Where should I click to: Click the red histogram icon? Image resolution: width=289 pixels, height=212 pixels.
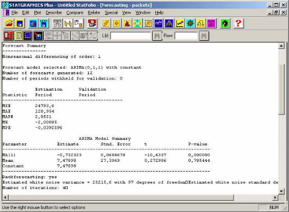point(127,24)
